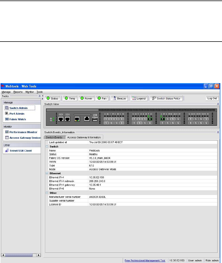The image size is (222, 263).
Task: Click the License ID value
Action: (x=102, y=205)
